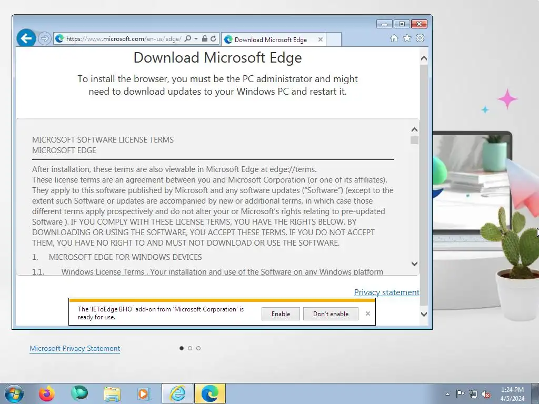Click the license terms scroll up arrow
The image size is (539, 404).
[x=415, y=129]
